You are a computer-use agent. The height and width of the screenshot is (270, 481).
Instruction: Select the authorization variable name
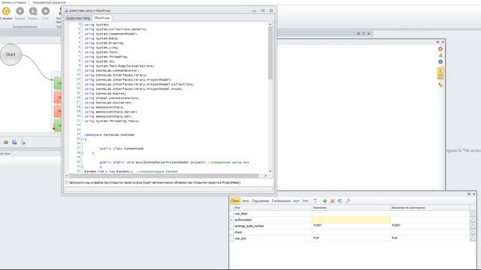coord(244,220)
